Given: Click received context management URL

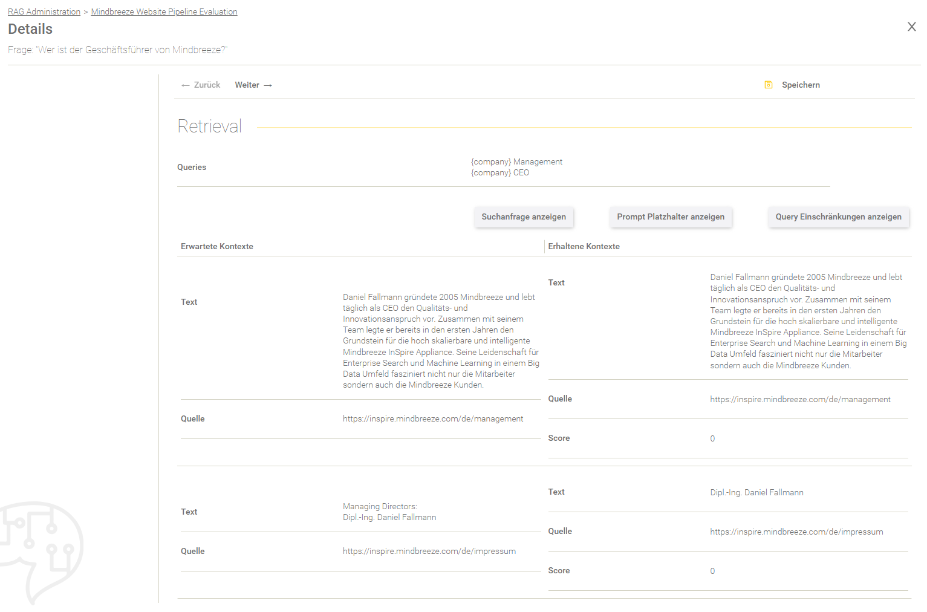Looking at the screenshot, I should click(x=800, y=399).
